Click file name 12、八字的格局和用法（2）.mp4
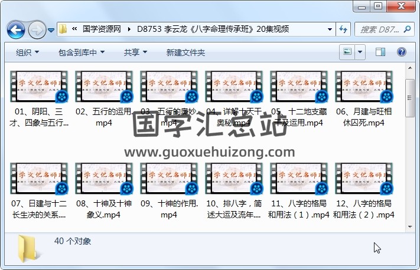Screen dimensions: 420x270 click(364, 209)
